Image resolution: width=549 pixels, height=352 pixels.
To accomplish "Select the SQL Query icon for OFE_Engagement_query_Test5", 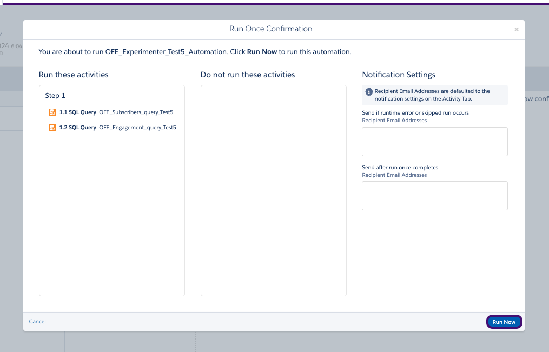I will pyautogui.click(x=52, y=127).
